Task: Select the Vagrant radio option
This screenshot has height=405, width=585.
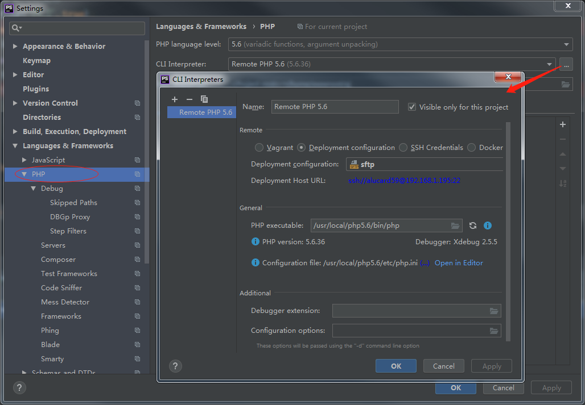Action: 259,148
